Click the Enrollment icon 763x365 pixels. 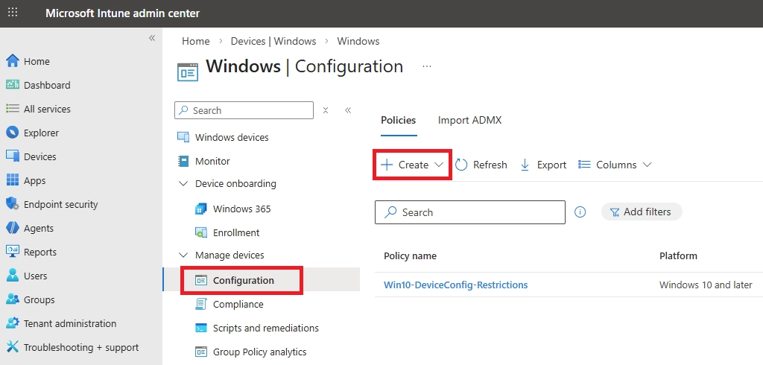click(201, 232)
